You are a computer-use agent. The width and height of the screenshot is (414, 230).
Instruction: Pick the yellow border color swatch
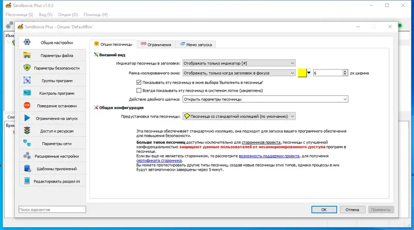point(302,73)
